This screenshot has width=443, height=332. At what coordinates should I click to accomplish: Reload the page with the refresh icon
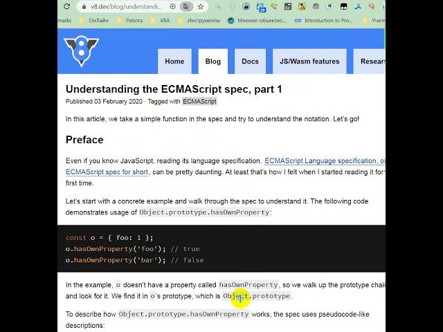click(66, 6)
